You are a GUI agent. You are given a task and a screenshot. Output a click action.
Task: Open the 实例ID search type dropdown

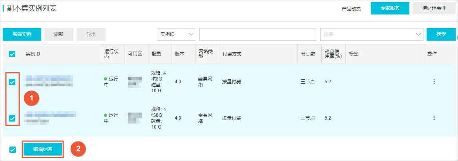click(x=177, y=34)
